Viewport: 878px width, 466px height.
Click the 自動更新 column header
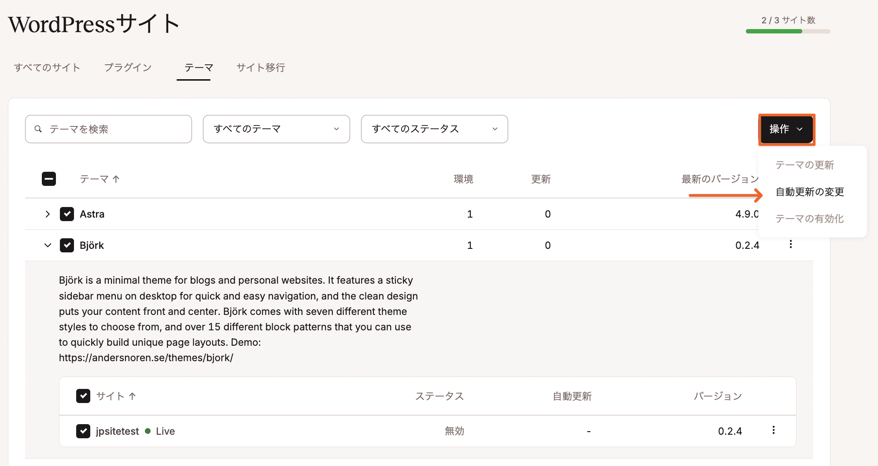572,396
